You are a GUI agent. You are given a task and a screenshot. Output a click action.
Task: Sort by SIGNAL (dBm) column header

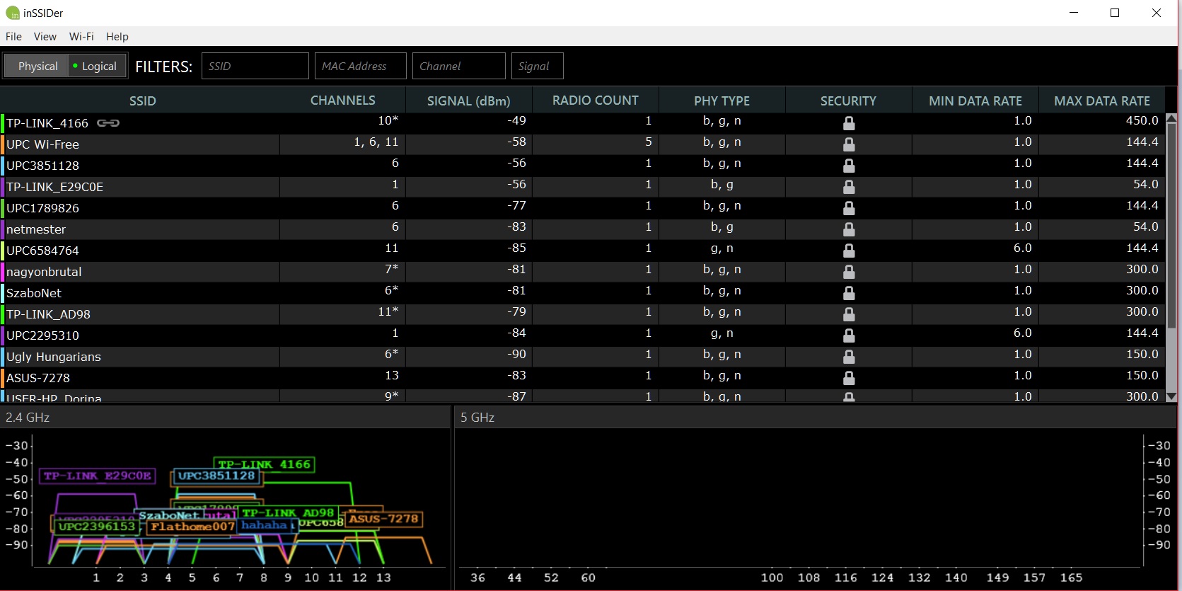pos(469,101)
